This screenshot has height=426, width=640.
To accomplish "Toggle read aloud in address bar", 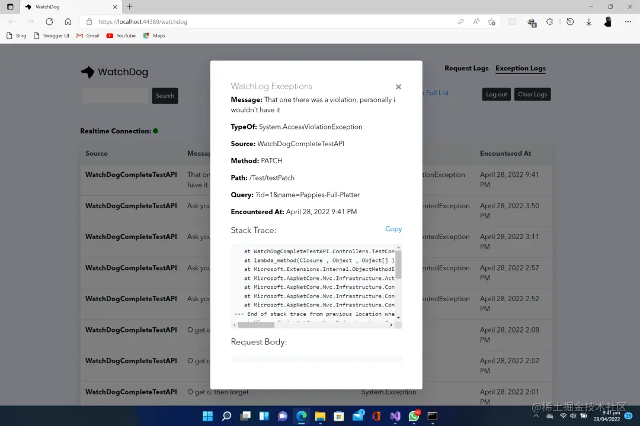I will click(x=476, y=22).
